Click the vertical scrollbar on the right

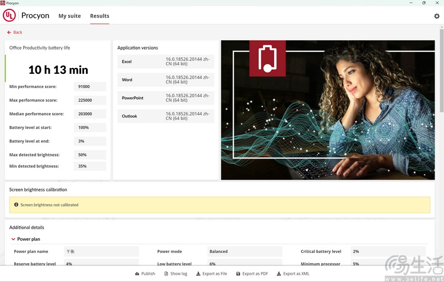click(x=441, y=71)
